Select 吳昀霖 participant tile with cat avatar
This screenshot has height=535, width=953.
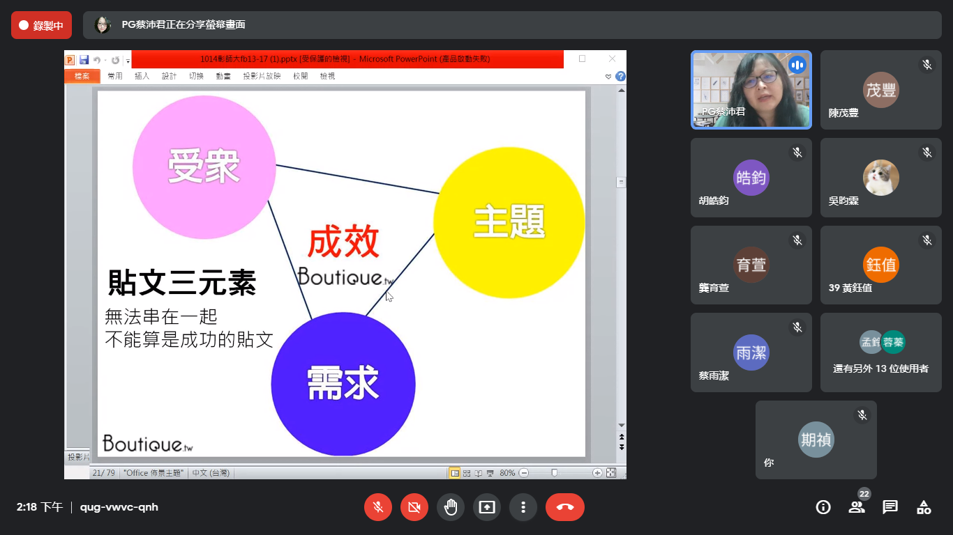click(881, 178)
